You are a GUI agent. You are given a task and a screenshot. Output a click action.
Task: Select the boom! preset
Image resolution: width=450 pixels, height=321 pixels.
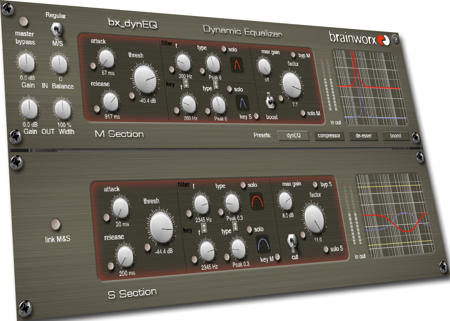click(395, 136)
